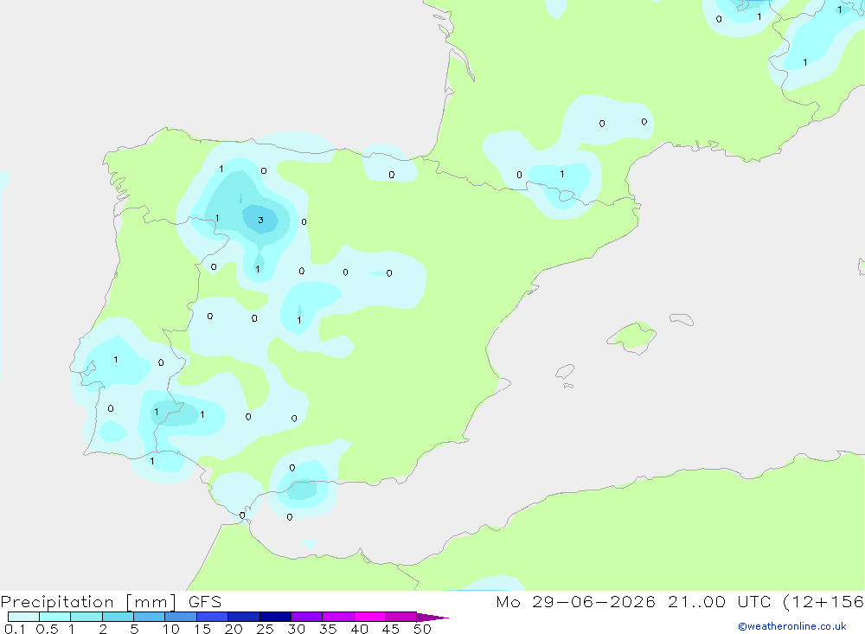Select the 0.5–1 mm legend color swatch

click(54, 617)
